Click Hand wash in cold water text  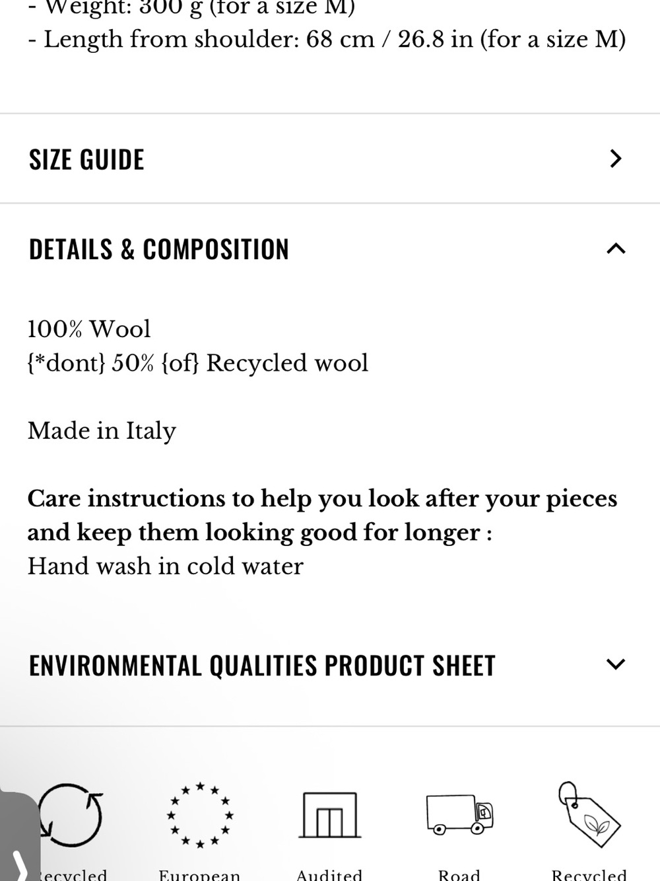point(165,566)
